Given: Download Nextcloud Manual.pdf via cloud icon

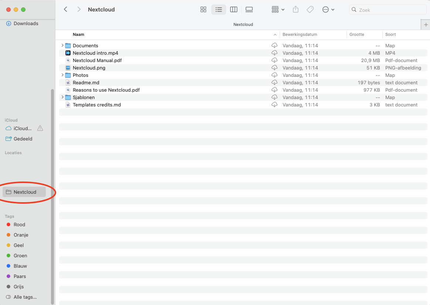Looking at the screenshot, I should coord(274,60).
